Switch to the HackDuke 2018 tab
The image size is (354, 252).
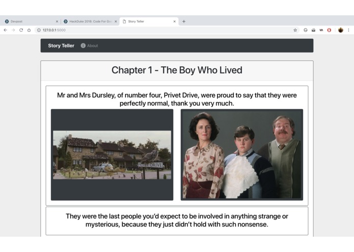pyautogui.click(x=90, y=21)
